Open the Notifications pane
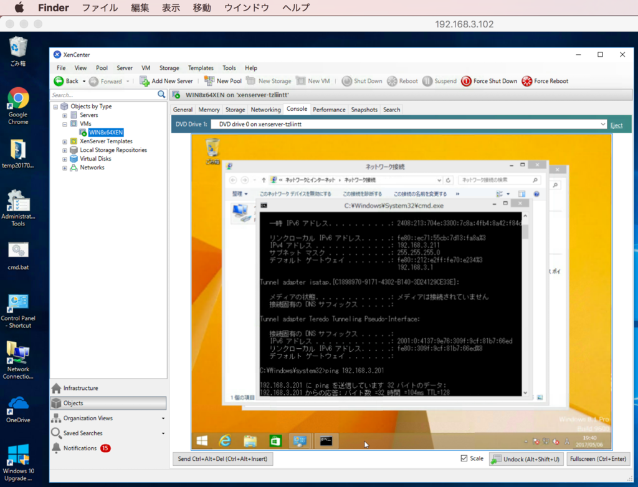 click(108, 448)
